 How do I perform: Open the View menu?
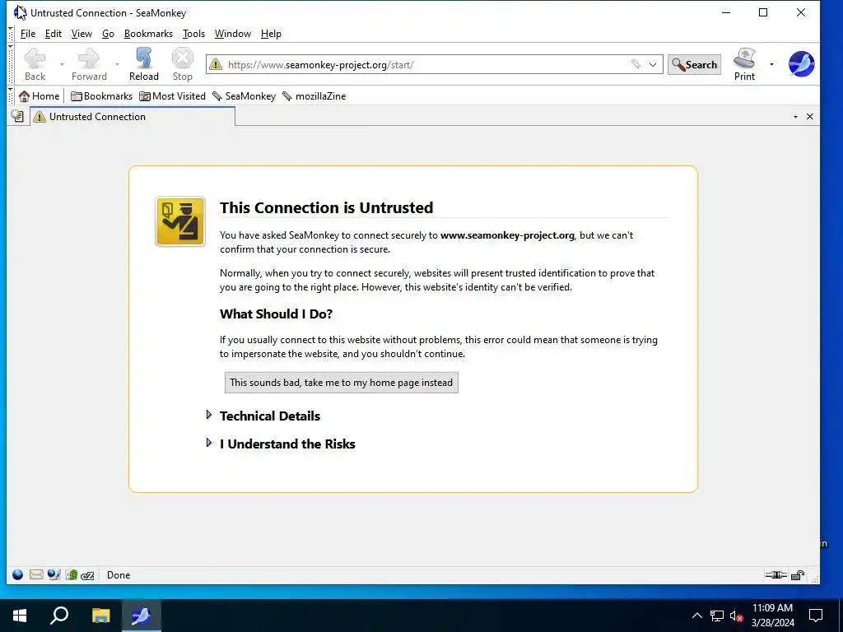[82, 33]
